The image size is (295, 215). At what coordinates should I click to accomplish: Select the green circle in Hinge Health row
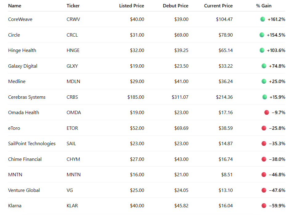(262, 50)
